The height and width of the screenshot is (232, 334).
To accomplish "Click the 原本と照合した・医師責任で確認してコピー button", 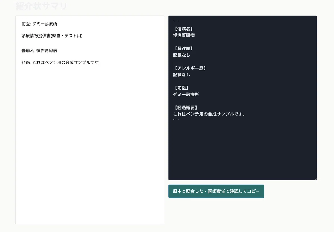I will [216, 191].
